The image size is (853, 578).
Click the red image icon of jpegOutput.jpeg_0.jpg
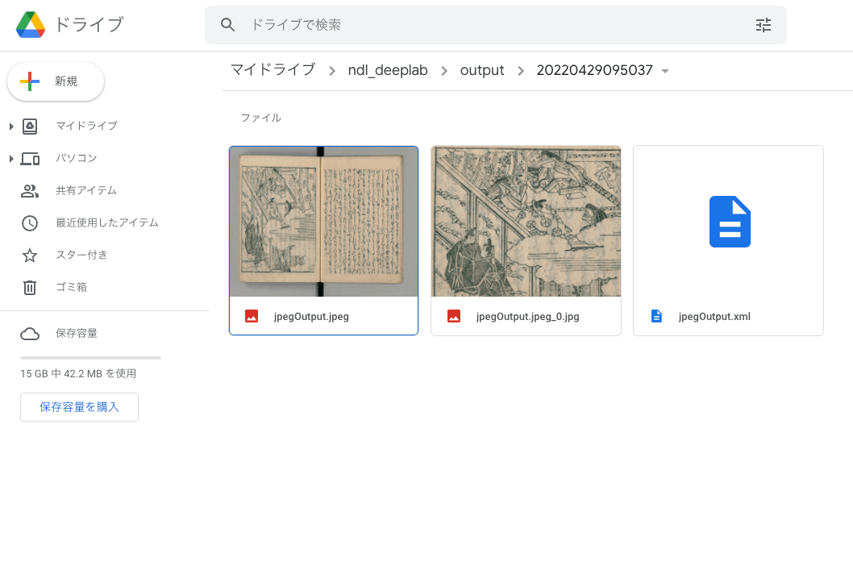click(x=454, y=317)
